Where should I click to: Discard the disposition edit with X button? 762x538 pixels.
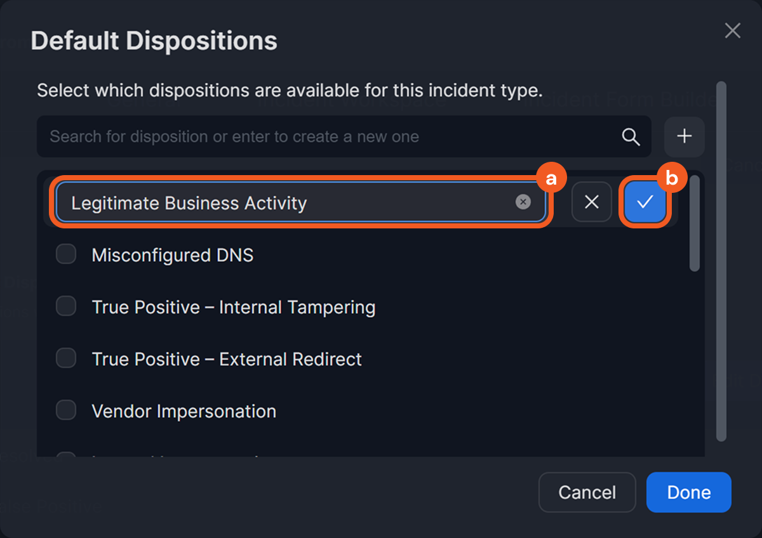click(591, 202)
